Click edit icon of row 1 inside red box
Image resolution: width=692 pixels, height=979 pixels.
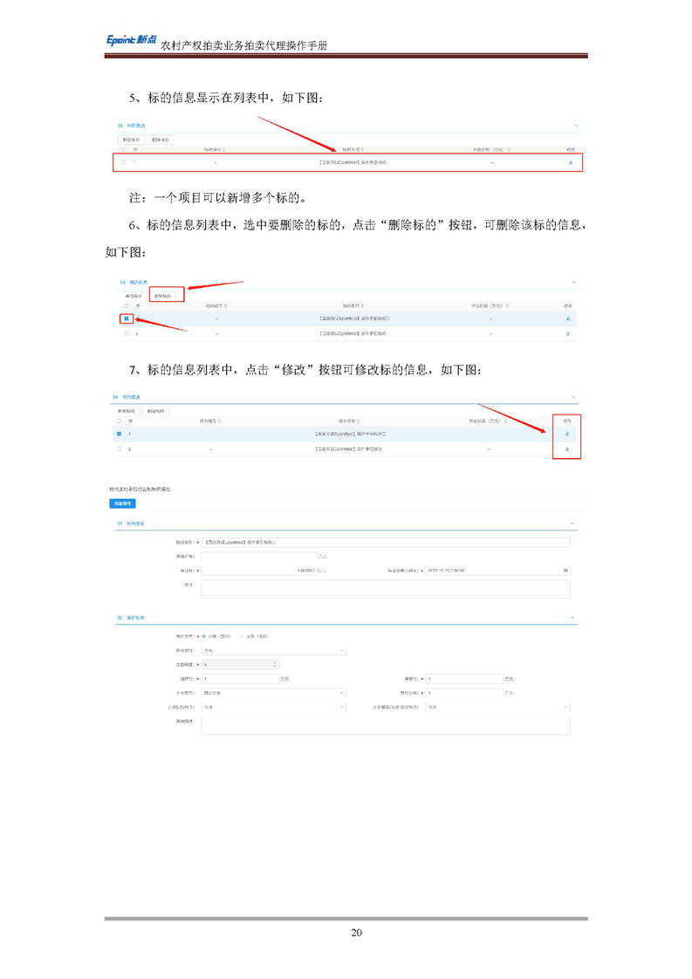pos(567,434)
